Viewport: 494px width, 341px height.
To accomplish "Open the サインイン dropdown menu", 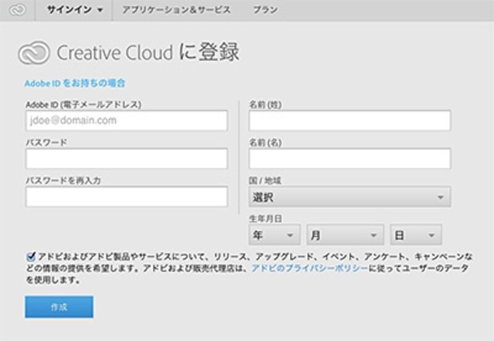I will point(75,10).
